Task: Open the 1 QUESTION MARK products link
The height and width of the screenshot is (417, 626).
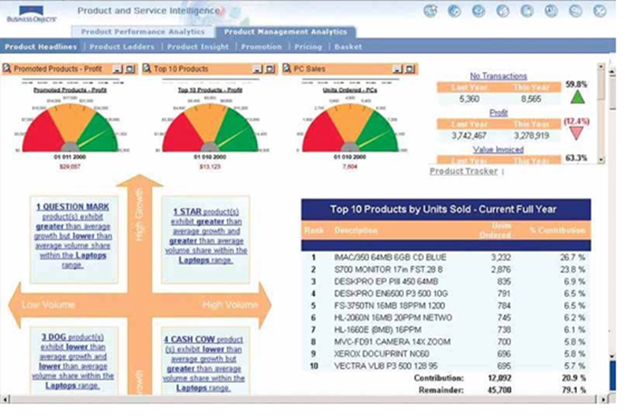Action: 73,236
